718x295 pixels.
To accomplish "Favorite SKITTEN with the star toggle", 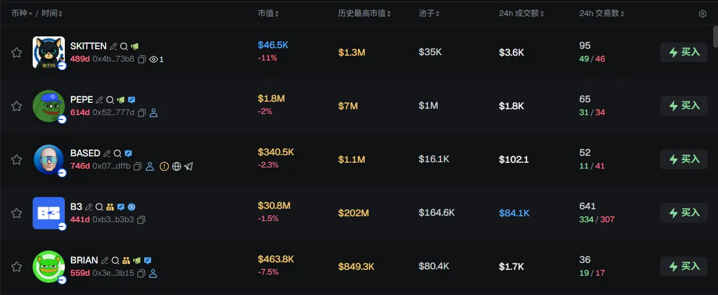I will [17, 52].
